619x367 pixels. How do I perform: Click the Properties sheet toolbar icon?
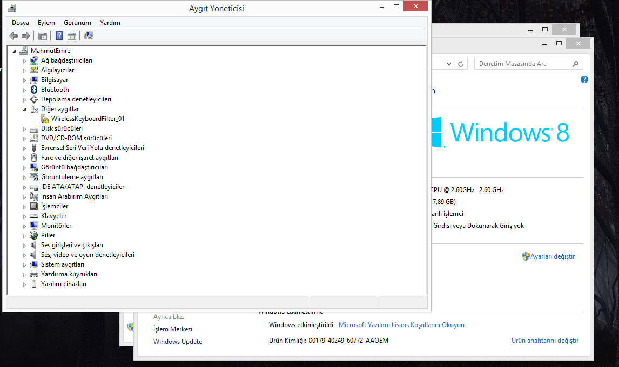pos(72,36)
